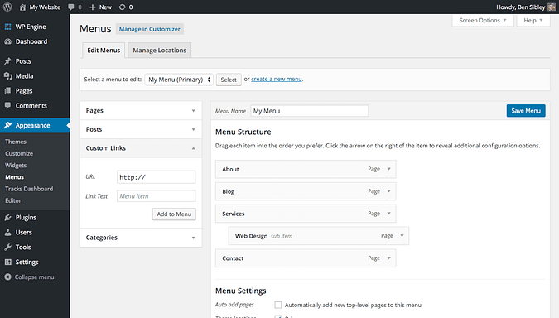The image size is (559, 318).
Task: Click the Menu Name input field
Action: pos(310,111)
